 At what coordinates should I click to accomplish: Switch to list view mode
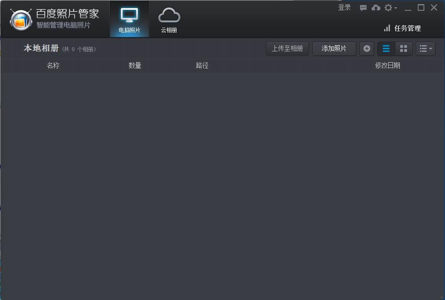pyautogui.click(x=386, y=48)
